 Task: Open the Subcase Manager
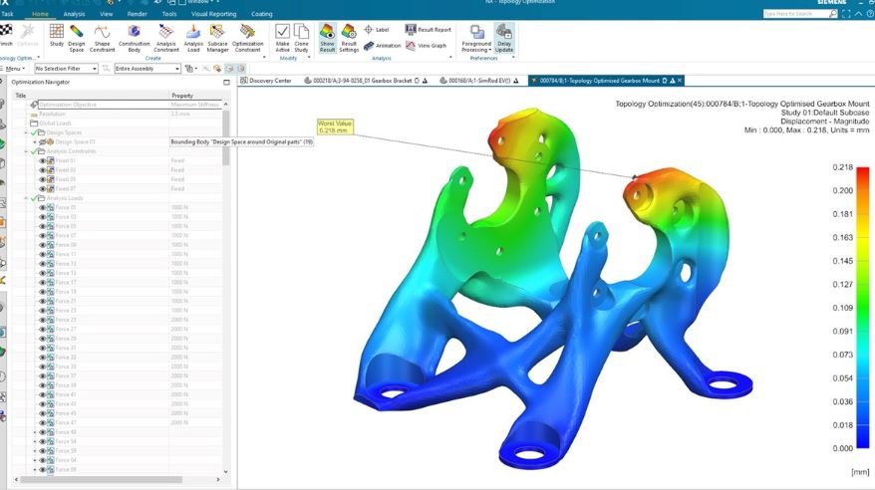[217, 37]
